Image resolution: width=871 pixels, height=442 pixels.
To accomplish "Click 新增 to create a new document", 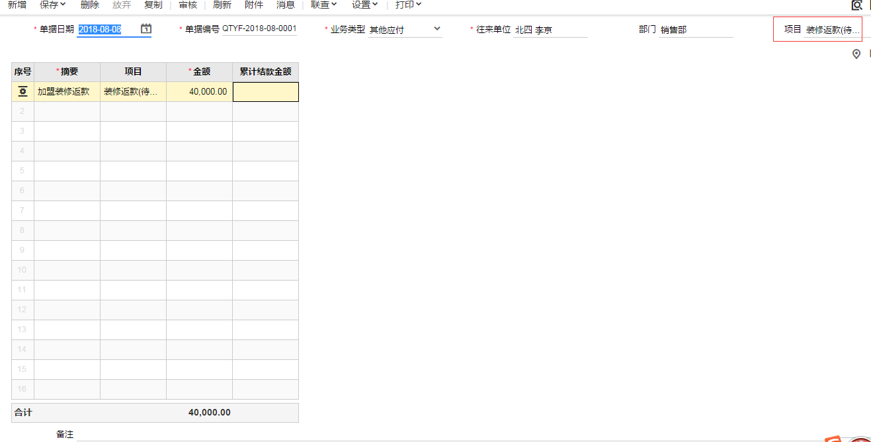I will tap(17, 5).
